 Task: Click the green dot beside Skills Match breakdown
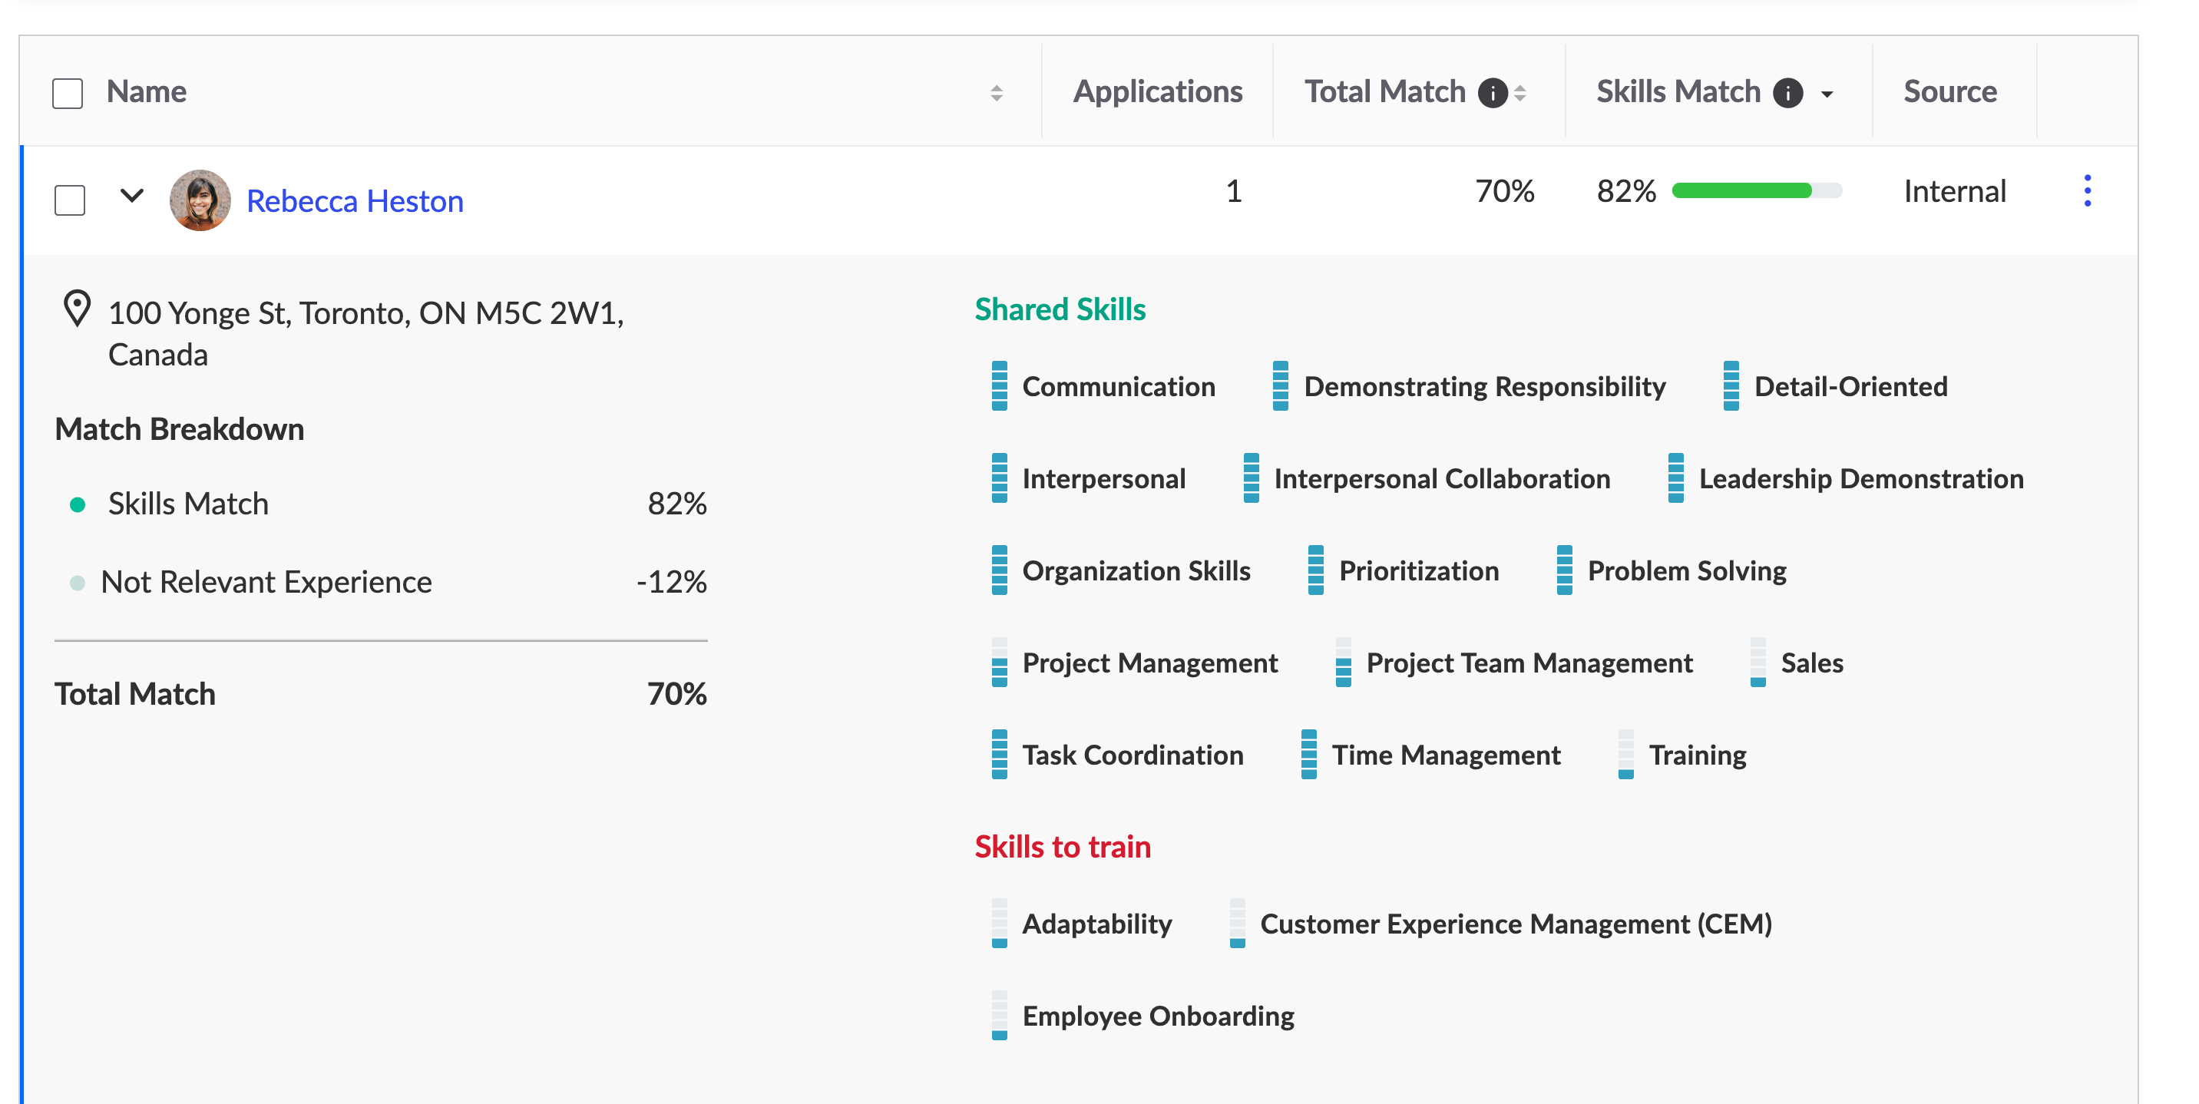pos(77,504)
